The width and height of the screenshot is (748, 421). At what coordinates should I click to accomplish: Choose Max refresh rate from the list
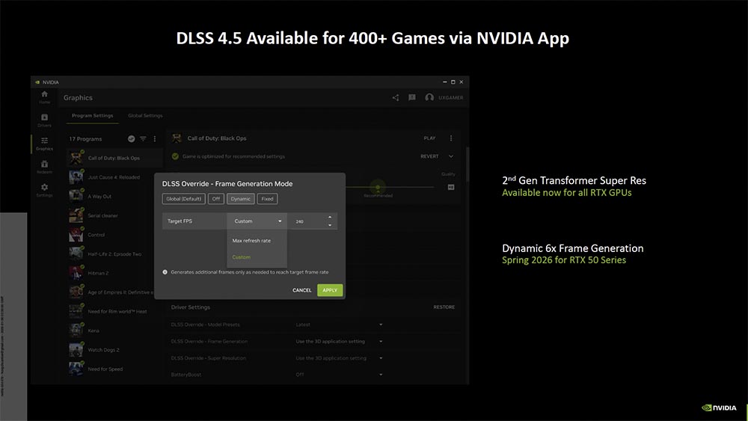click(251, 240)
